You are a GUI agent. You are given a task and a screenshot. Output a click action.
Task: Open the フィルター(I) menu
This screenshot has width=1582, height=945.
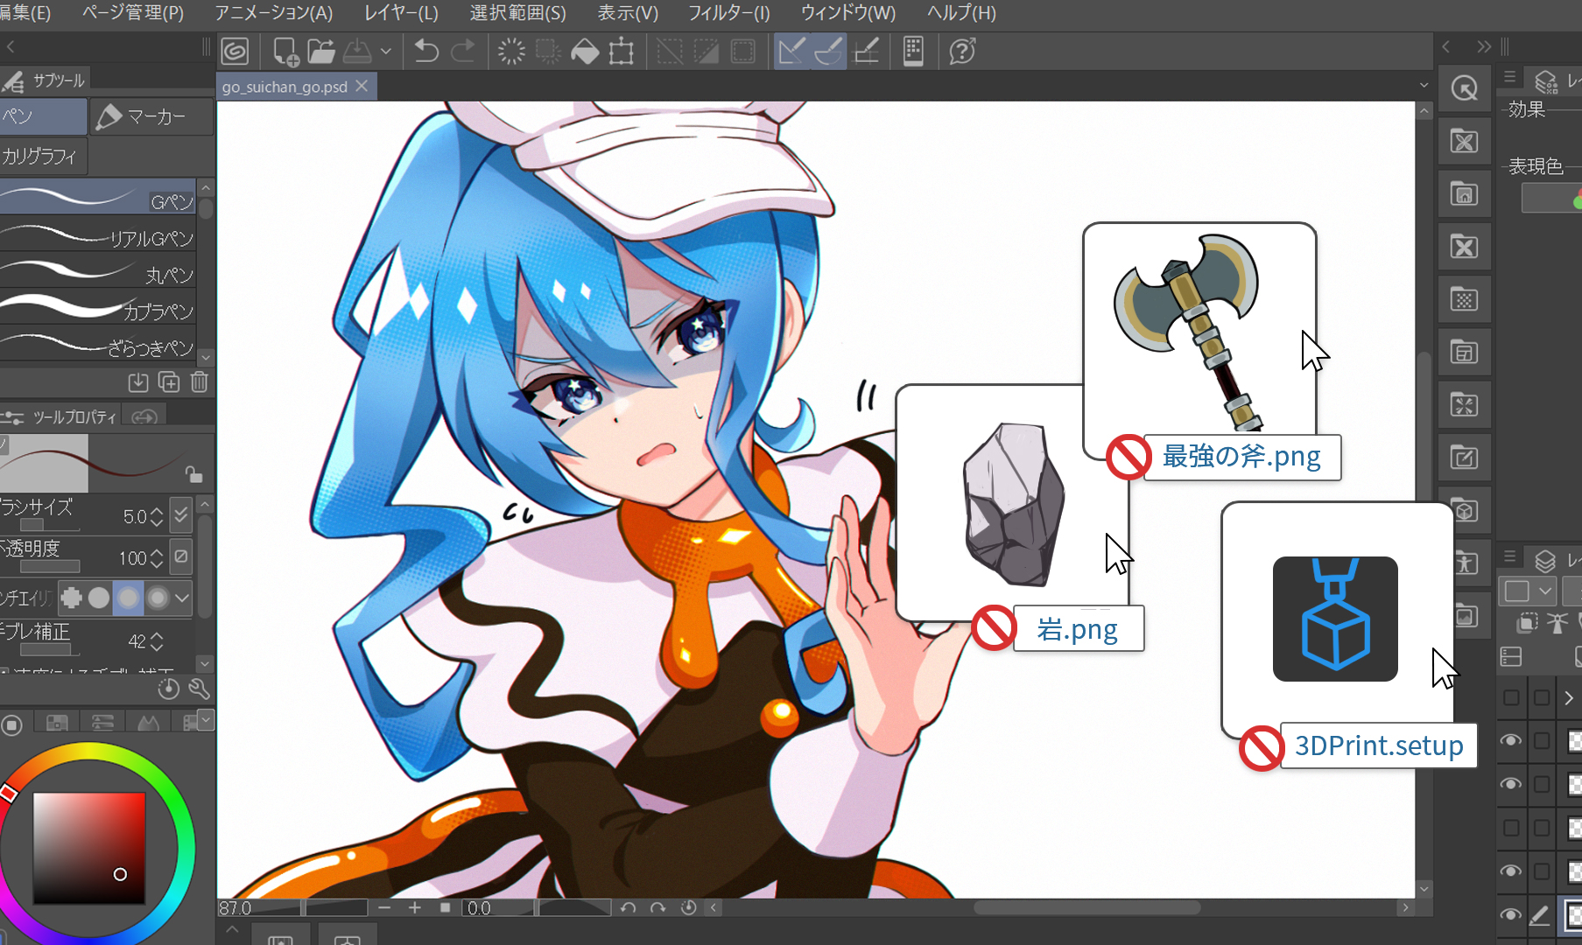click(728, 13)
